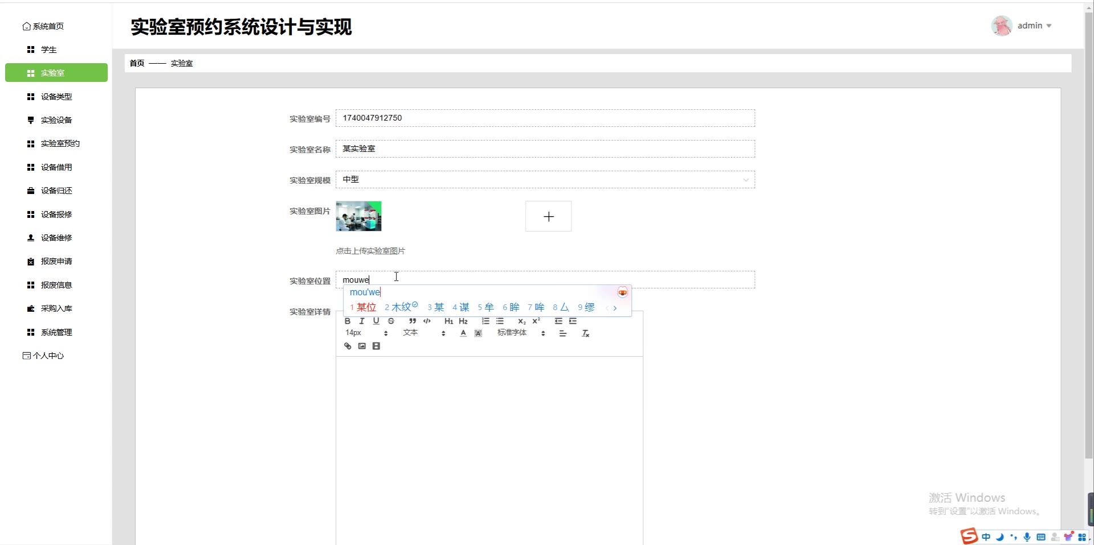1094x545 pixels.
Task: Click the insert link icon
Action: (x=348, y=346)
